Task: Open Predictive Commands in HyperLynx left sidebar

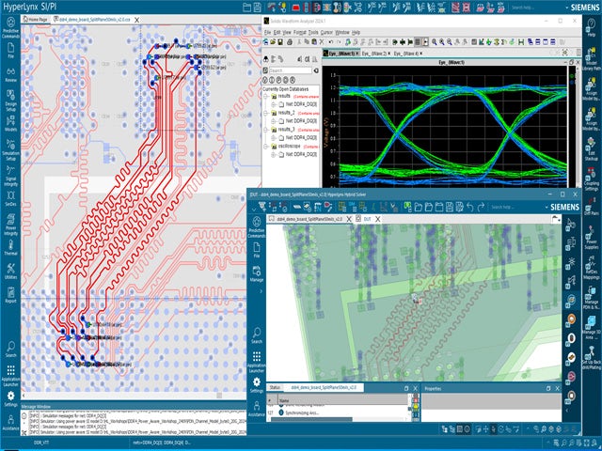Action: point(10,27)
